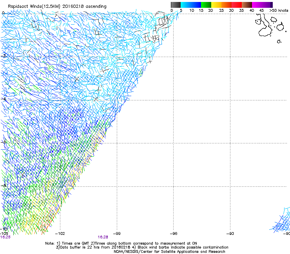Click the title "Rapidsact Winds(12.5KM) 20160218 ascending"
The height and width of the screenshot is (254, 290).
tap(57, 7)
